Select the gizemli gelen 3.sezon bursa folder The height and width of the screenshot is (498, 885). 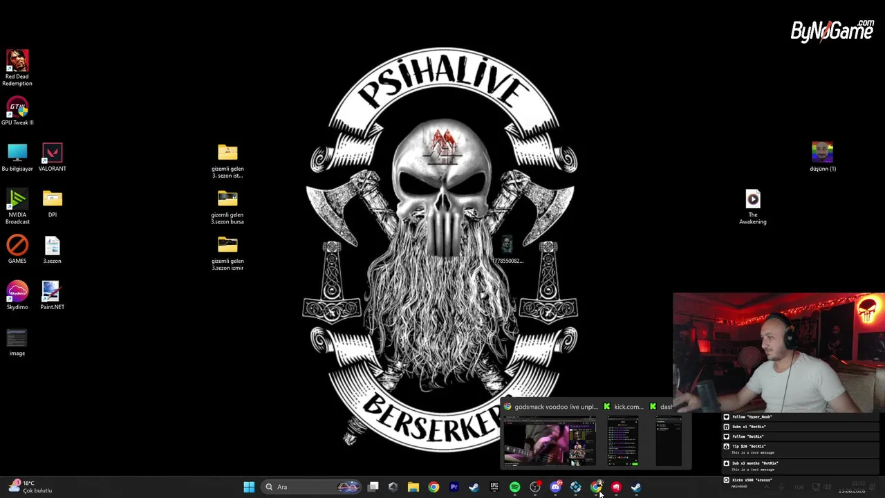(227, 207)
